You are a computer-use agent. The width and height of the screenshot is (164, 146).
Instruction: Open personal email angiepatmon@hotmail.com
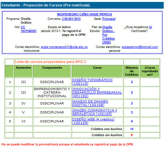(x=140, y=47)
